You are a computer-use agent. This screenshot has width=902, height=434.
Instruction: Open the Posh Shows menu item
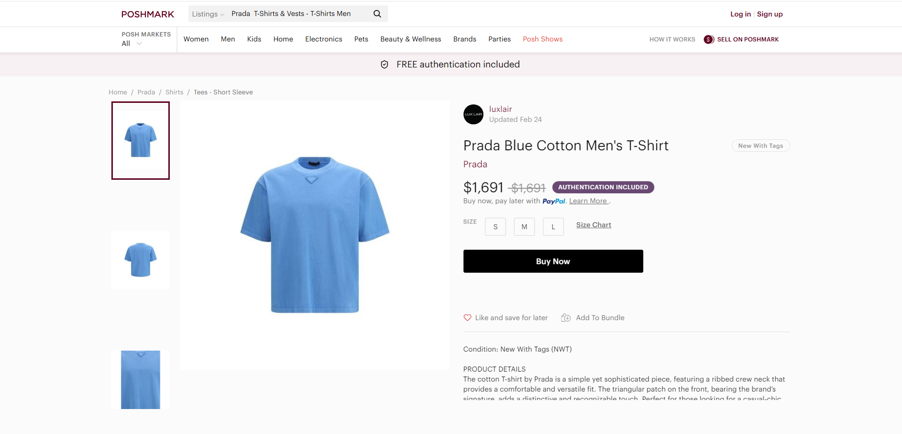[x=542, y=39]
